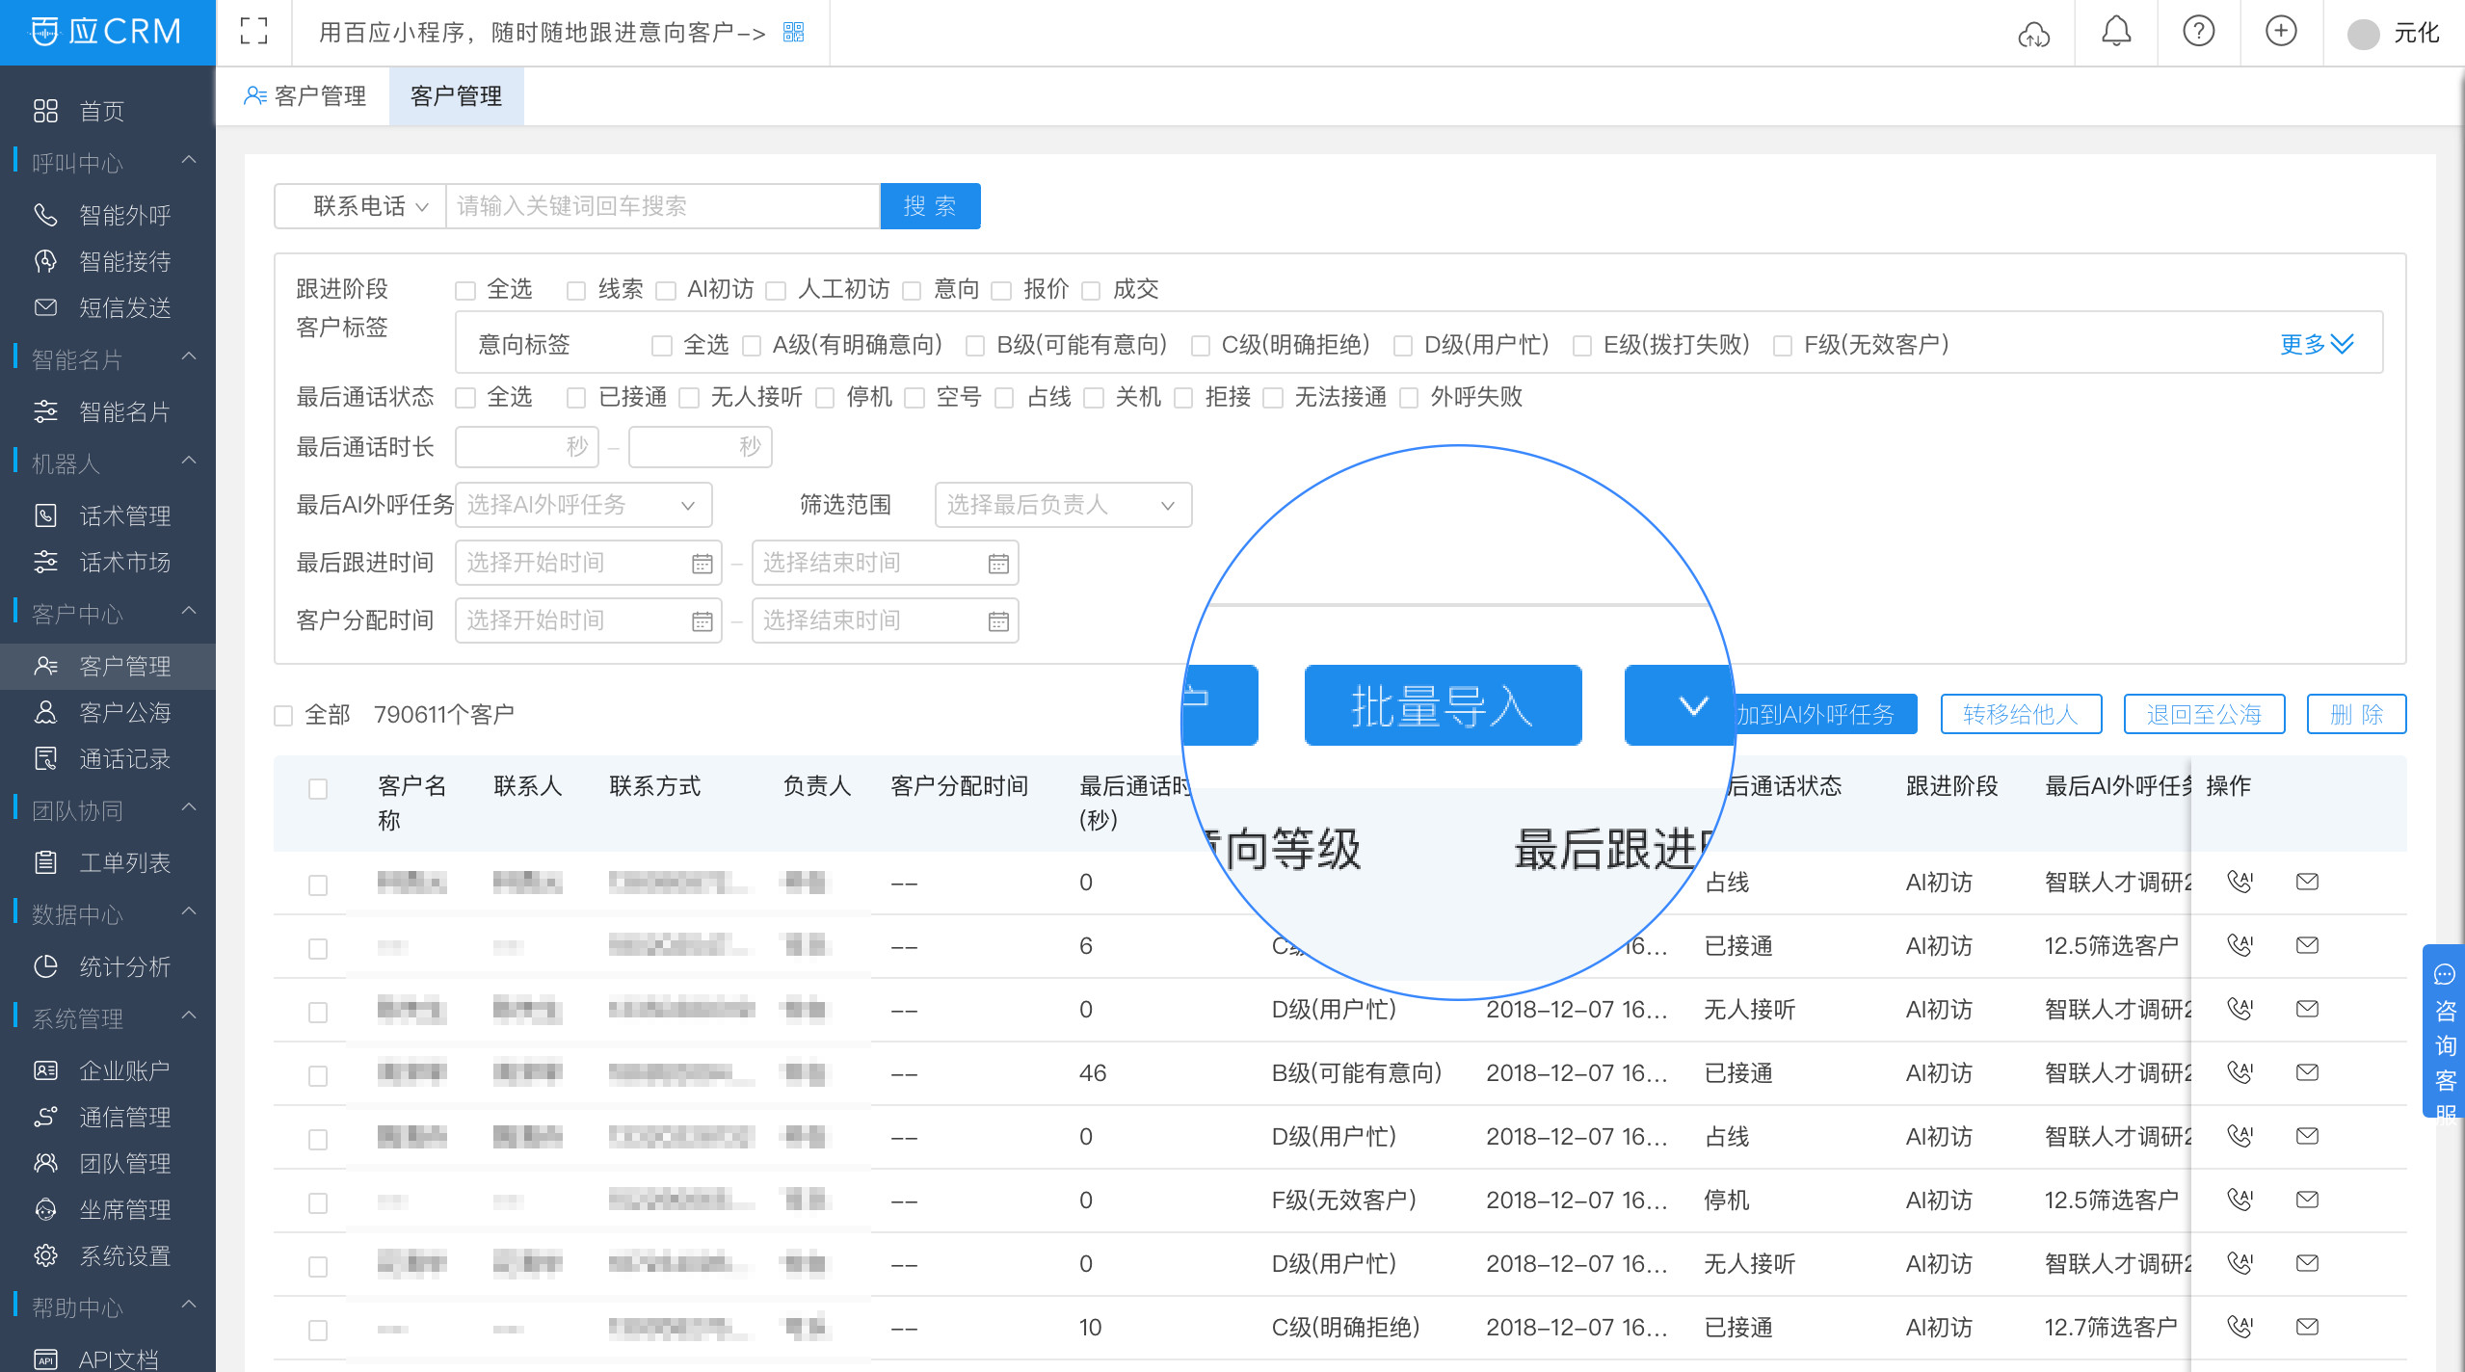Check 线索 under 跟进阶段
The width and height of the screenshot is (2465, 1372).
pyautogui.click(x=576, y=290)
